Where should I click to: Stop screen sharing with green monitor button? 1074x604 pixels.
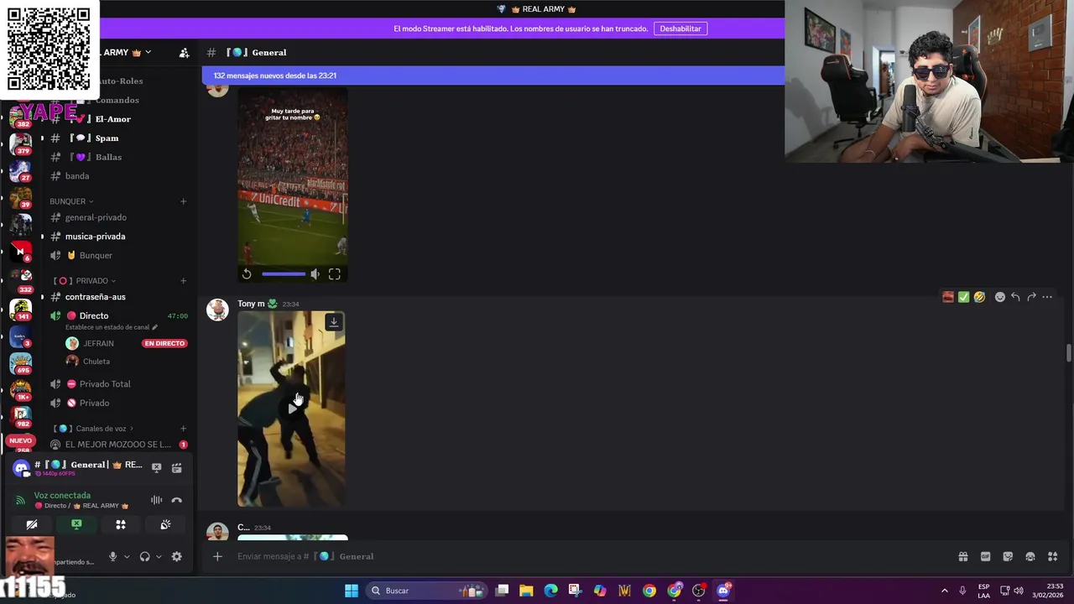click(x=76, y=524)
